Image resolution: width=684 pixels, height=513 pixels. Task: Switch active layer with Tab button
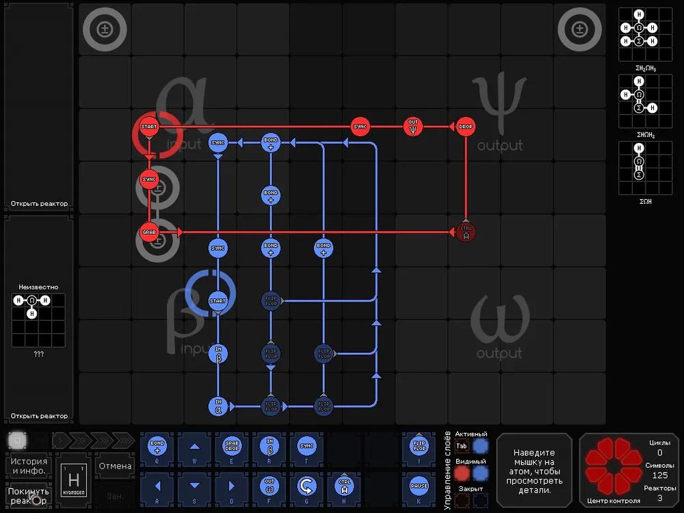pyautogui.click(x=462, y=446)
